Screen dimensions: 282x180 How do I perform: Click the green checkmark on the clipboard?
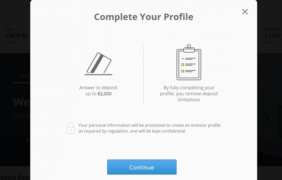point(183,59)
